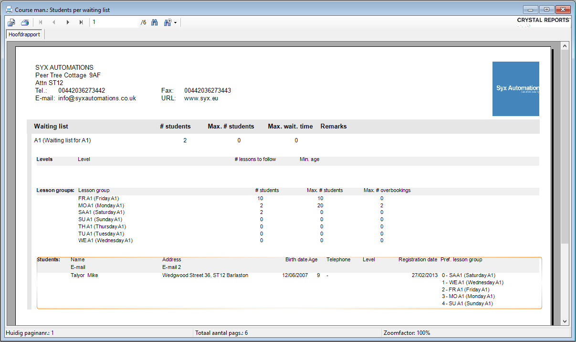Go to the previous page
The width and height of the screenshot is (576, 342).
(x=54, y=22)
